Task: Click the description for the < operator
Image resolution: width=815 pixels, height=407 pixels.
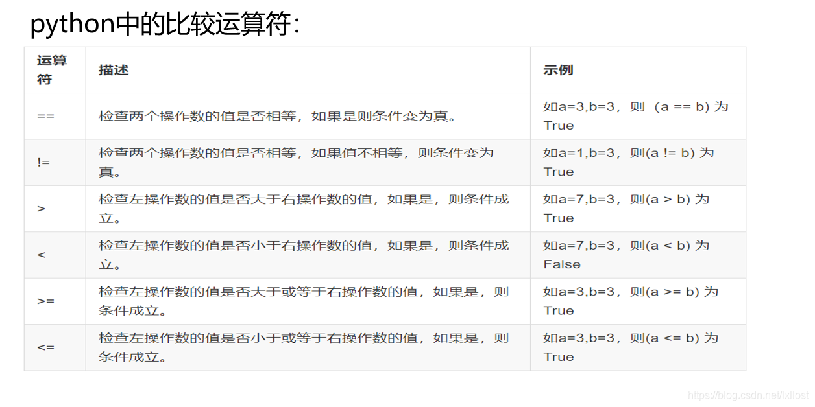Action: pos(308,255)
